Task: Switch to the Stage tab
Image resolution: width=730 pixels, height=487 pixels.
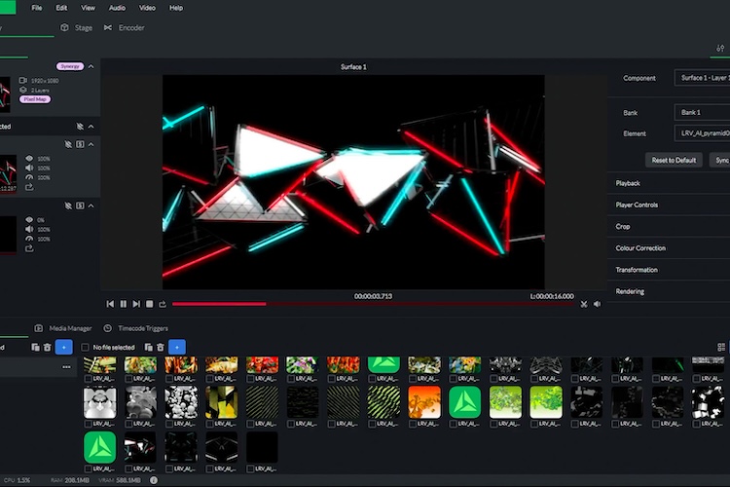Action: (x=77, y=28)
